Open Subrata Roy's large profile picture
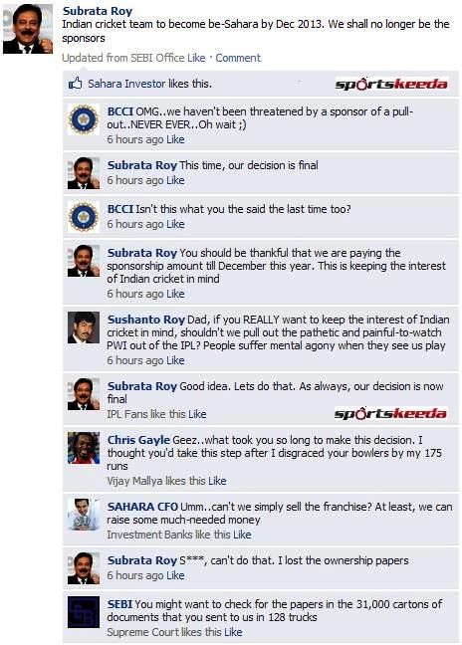The width and height of the screenshot is (462, 645). point(28,29)
